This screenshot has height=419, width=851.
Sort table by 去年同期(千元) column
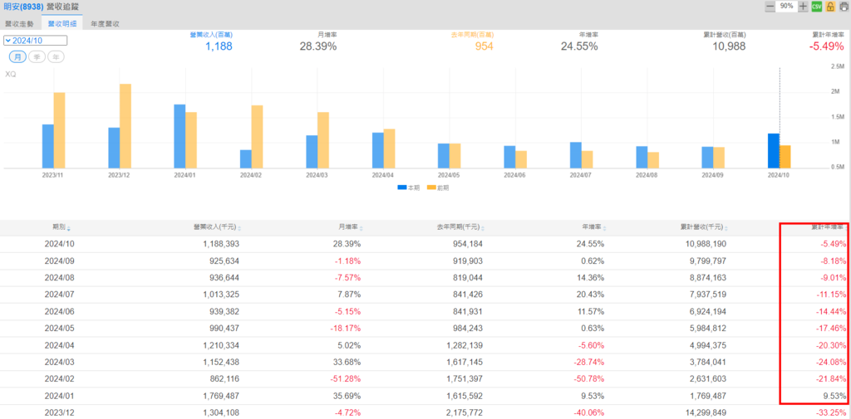460,228
